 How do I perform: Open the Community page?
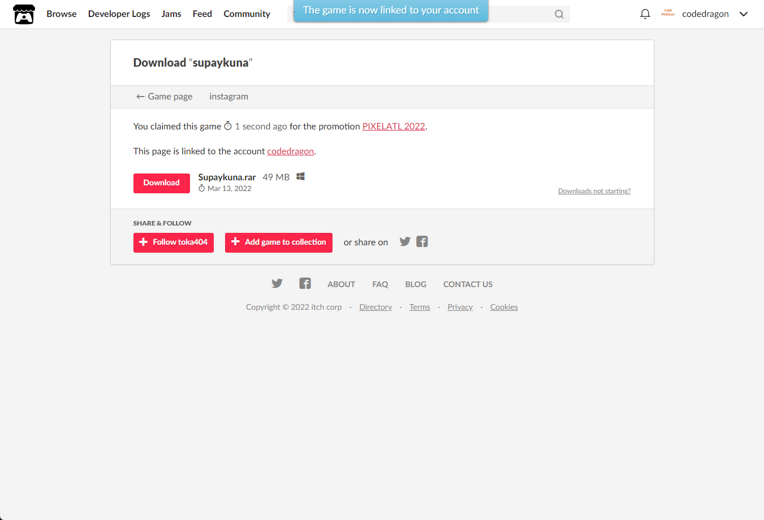click(247, 14)
